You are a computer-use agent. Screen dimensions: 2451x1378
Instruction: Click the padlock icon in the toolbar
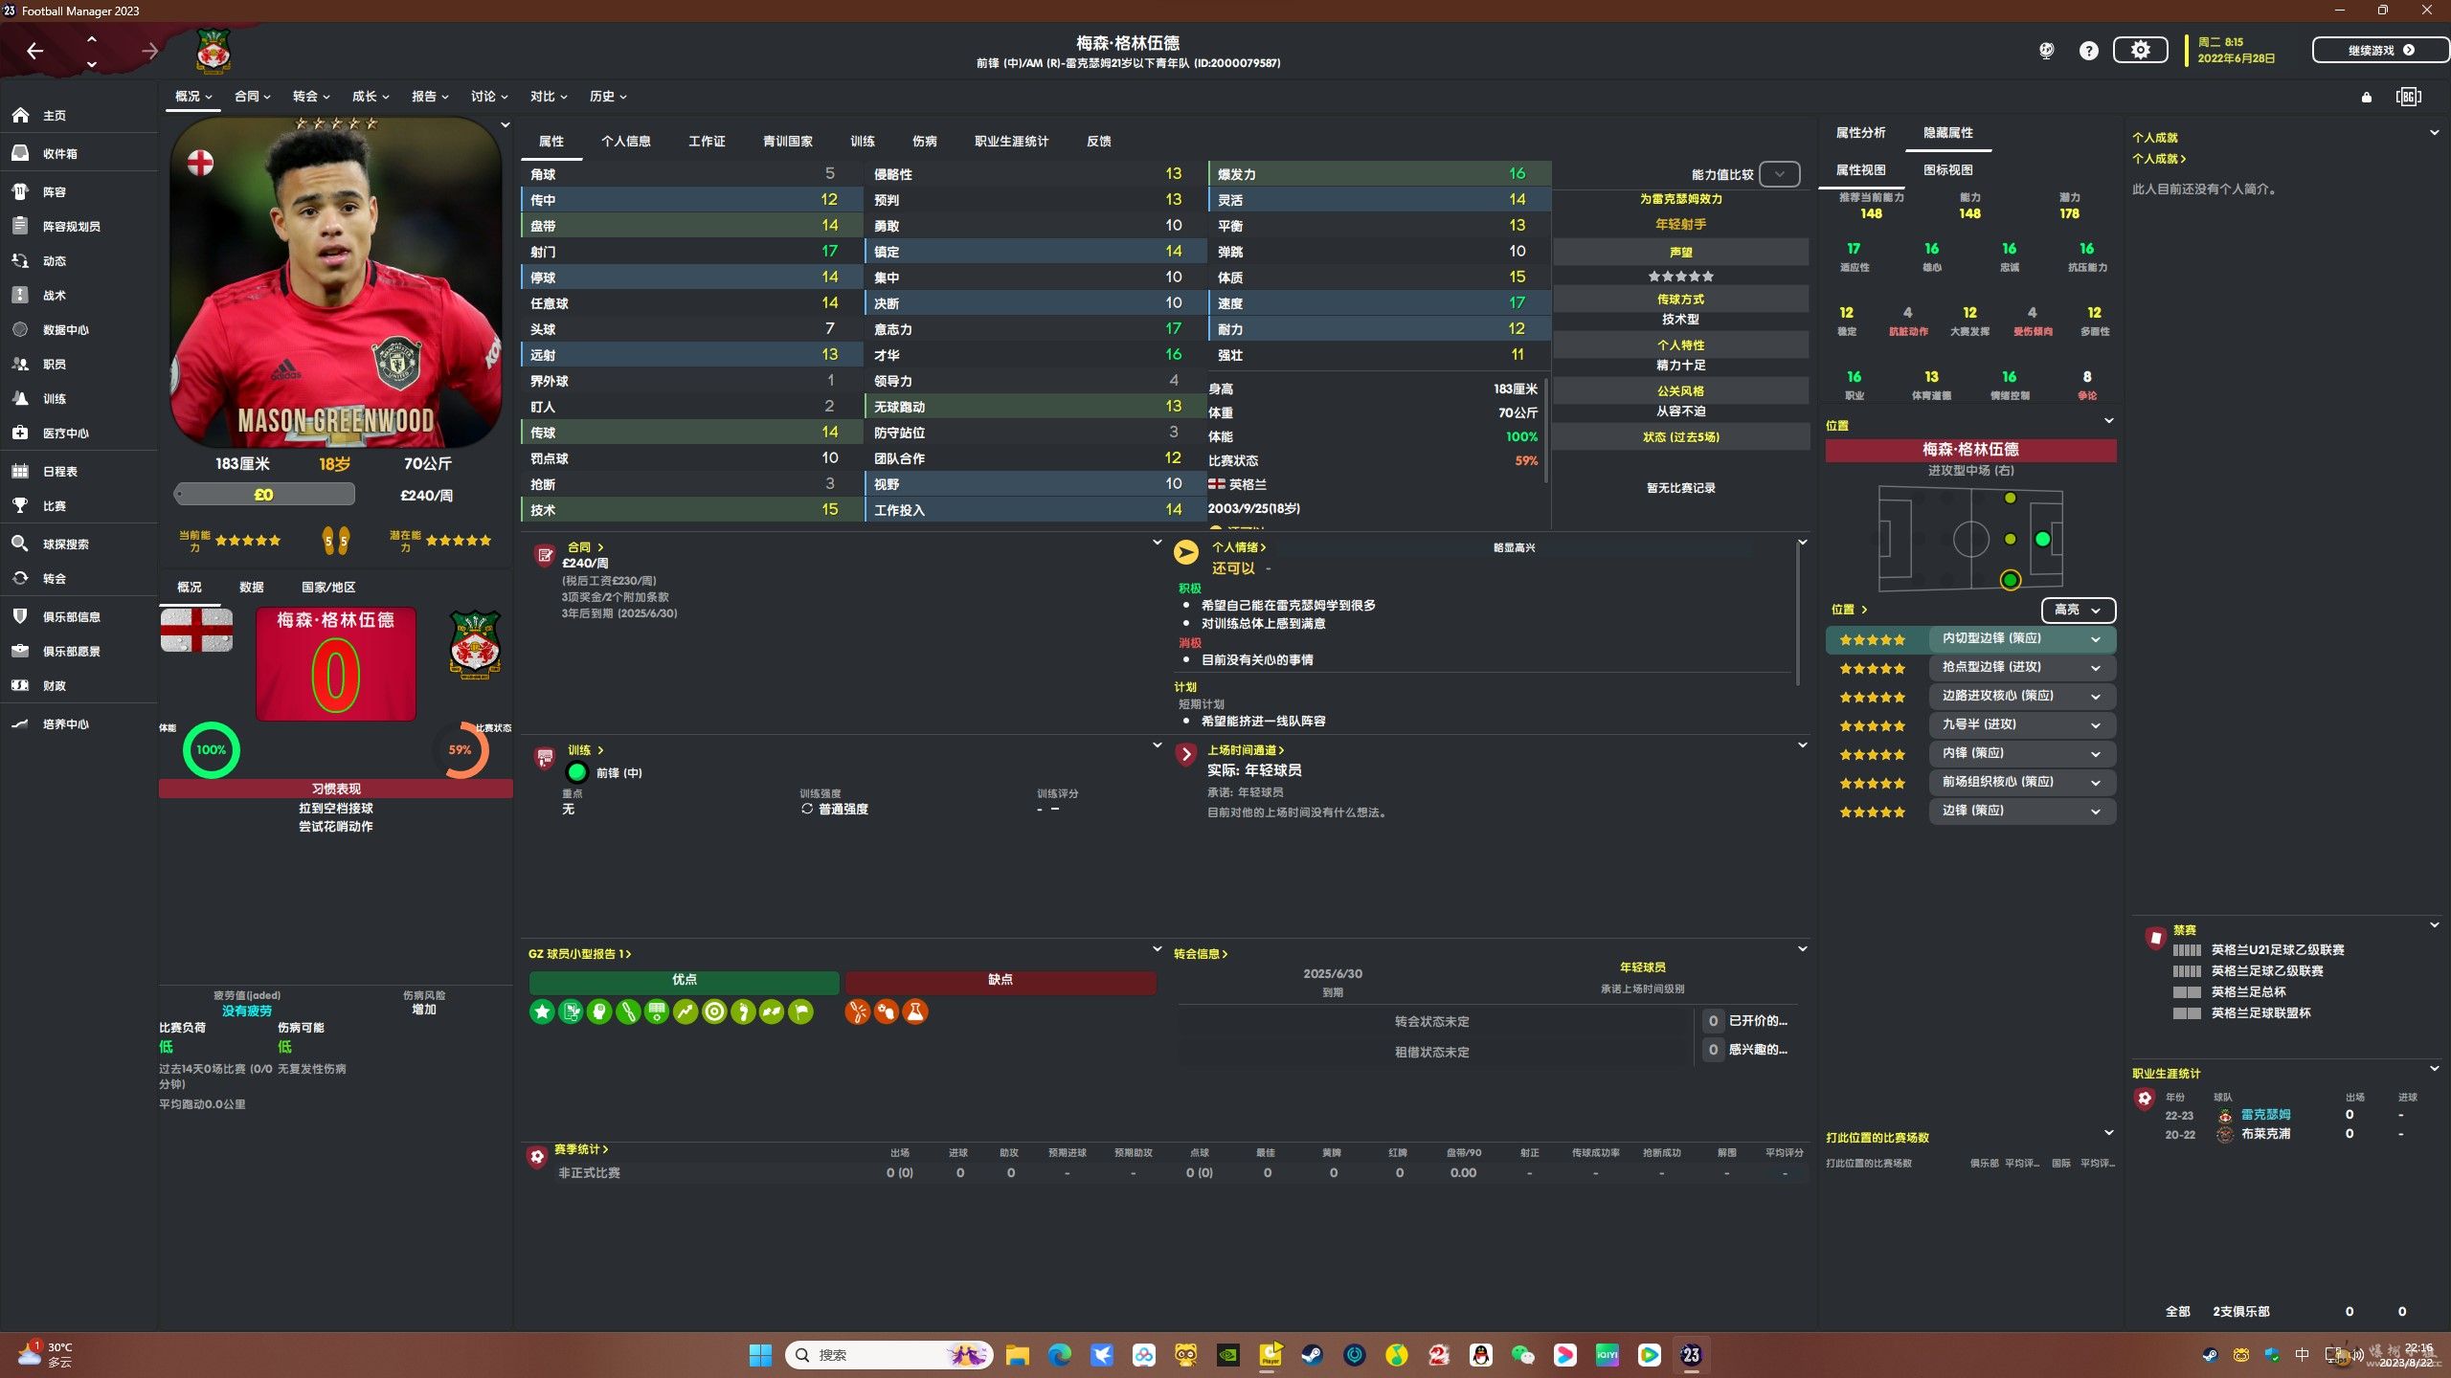point(2367,97)
